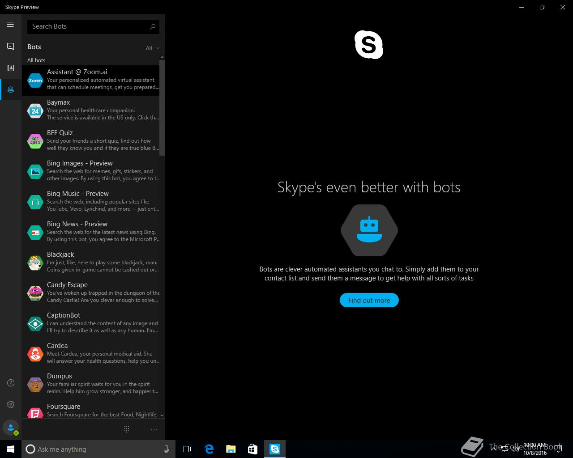Select Bing News - Preview entry

point(91,233)
